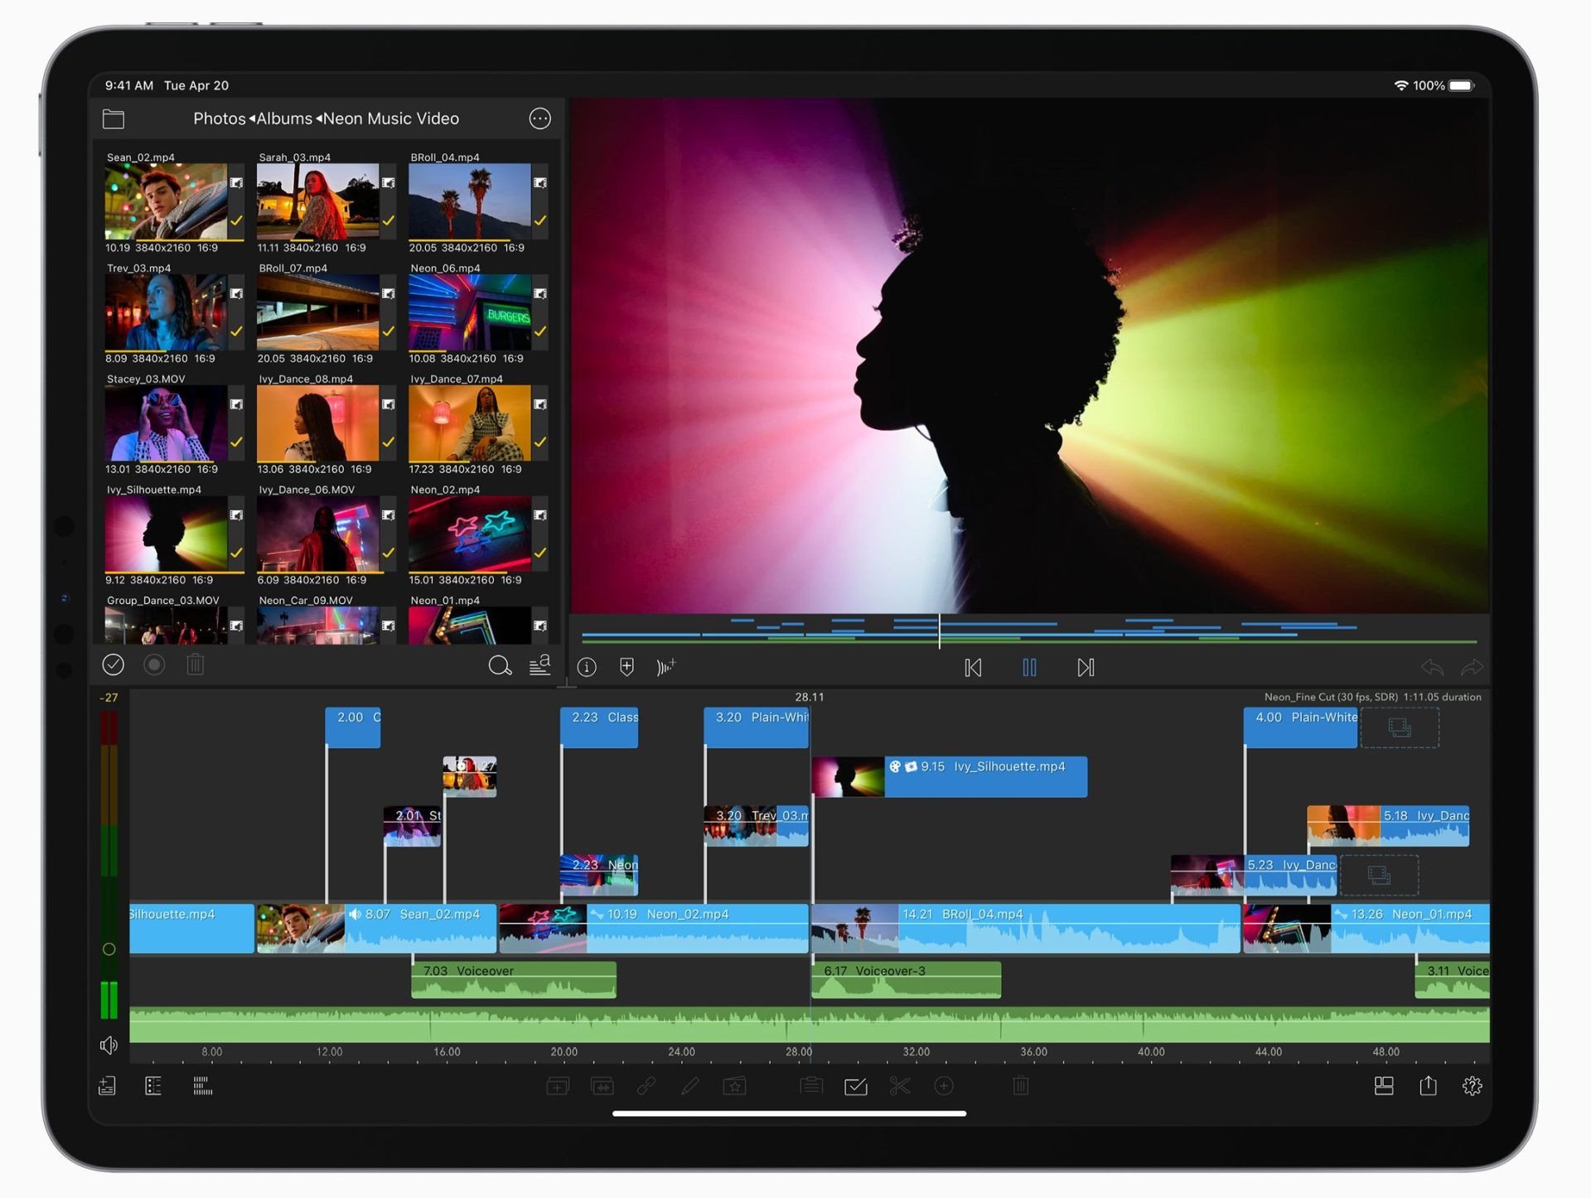Viewport: 1591px width, 1198px height.
Task: Toggle checkmark on Ivy_Dance_07.mp4 clip
Action: 540,442
